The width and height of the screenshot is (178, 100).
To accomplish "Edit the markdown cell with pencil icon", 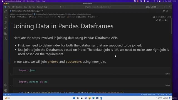I will 157,20.
